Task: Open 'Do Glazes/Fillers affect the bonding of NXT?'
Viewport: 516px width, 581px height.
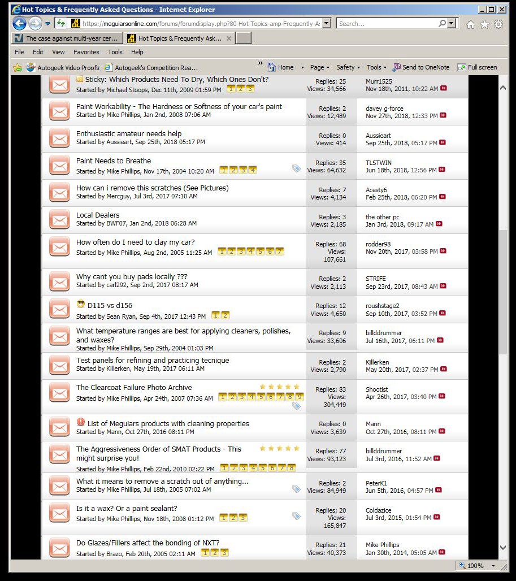Action: click(x=148, y=543)
